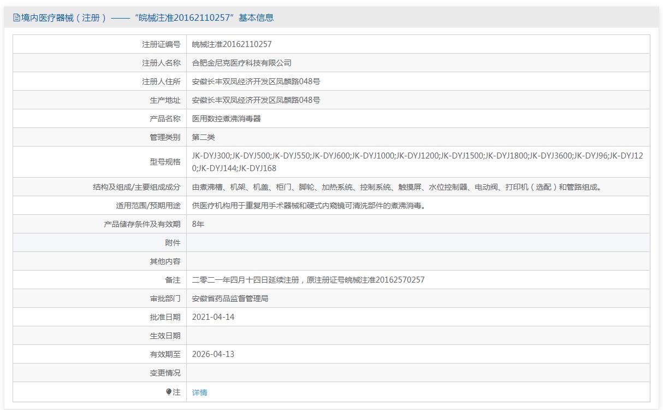Click the document icon in the header

(x=16, y=18)
